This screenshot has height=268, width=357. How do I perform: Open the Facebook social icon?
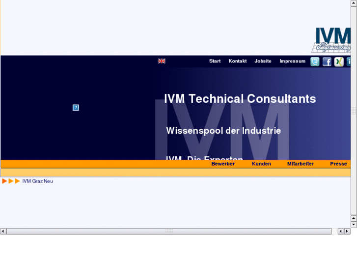327,62
